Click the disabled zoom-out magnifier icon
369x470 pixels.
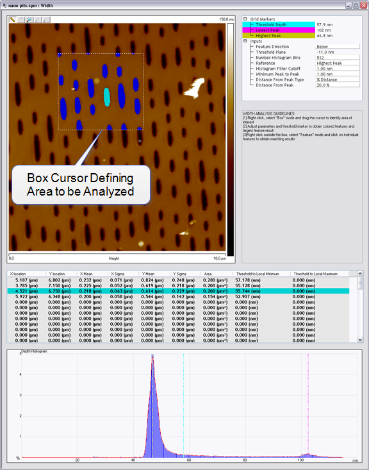point(46,19)
